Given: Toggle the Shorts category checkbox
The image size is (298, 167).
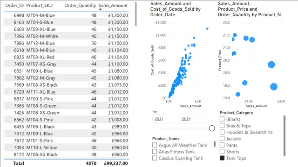Looking at the screenshot, I should [222, 152].
